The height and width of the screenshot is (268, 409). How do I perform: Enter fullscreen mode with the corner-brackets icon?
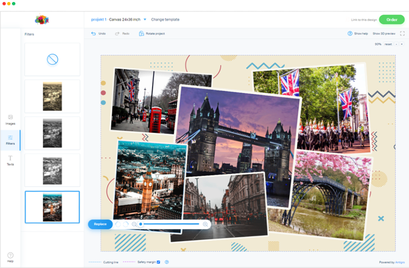[x=402, y=34]
